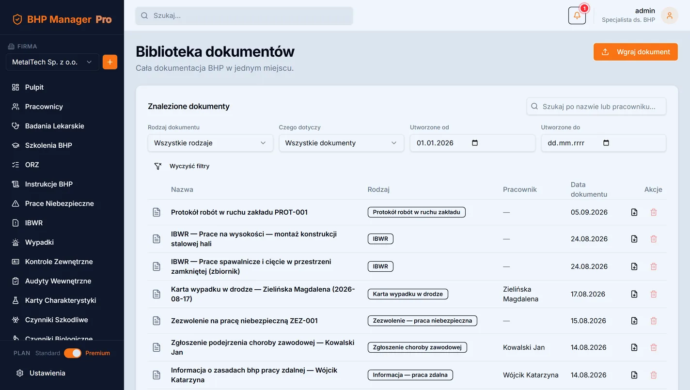Click the filter funnel icon by Wyczyść filtry

pyautogui.click(x=158, y=166)
